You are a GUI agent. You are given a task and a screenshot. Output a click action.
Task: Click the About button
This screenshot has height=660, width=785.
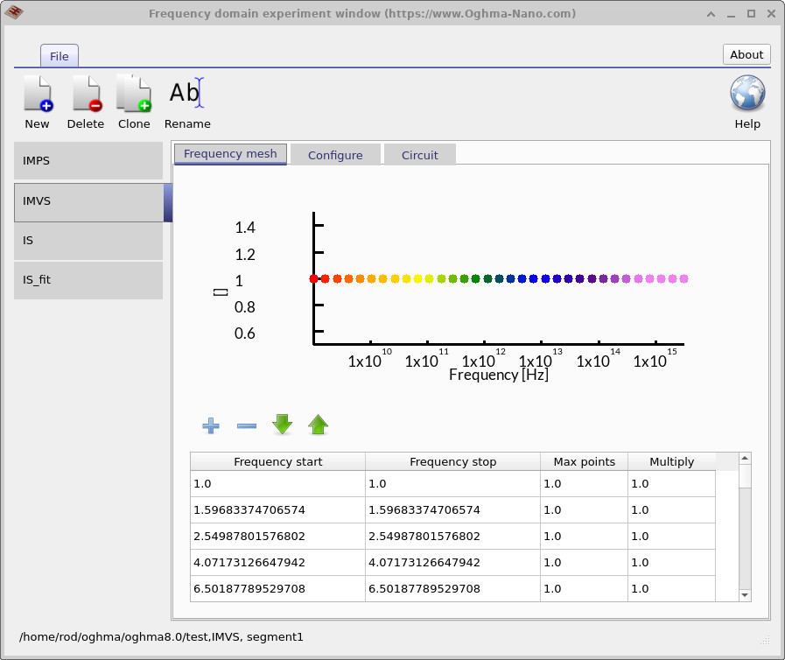746,54
